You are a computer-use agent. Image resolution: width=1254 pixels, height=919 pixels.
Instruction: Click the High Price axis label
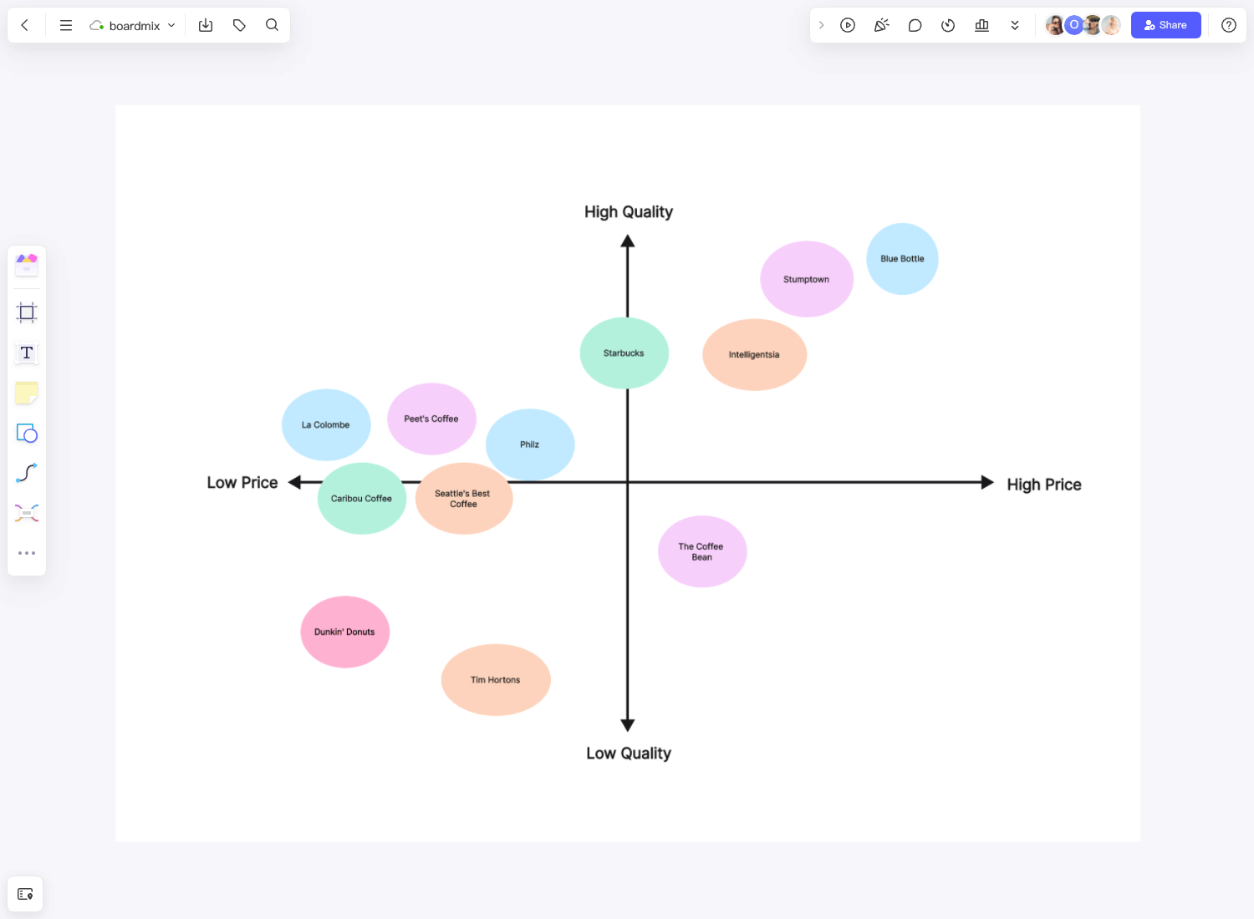(1044, 485)
